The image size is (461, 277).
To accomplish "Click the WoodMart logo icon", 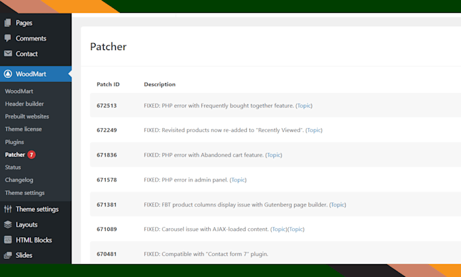I will [x=8, y=74].
